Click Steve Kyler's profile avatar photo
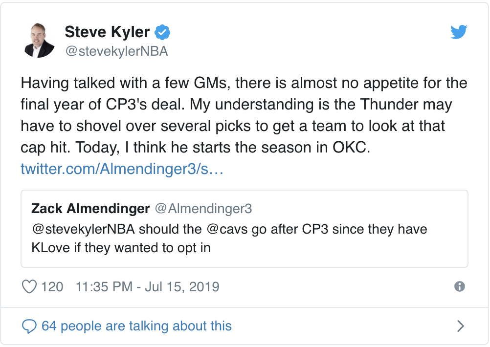 point(39,40)
